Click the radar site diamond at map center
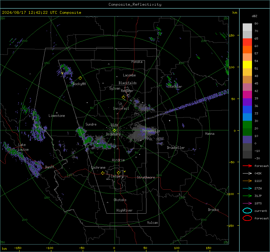This screenshot has height=252, width=270. [115, 131]
